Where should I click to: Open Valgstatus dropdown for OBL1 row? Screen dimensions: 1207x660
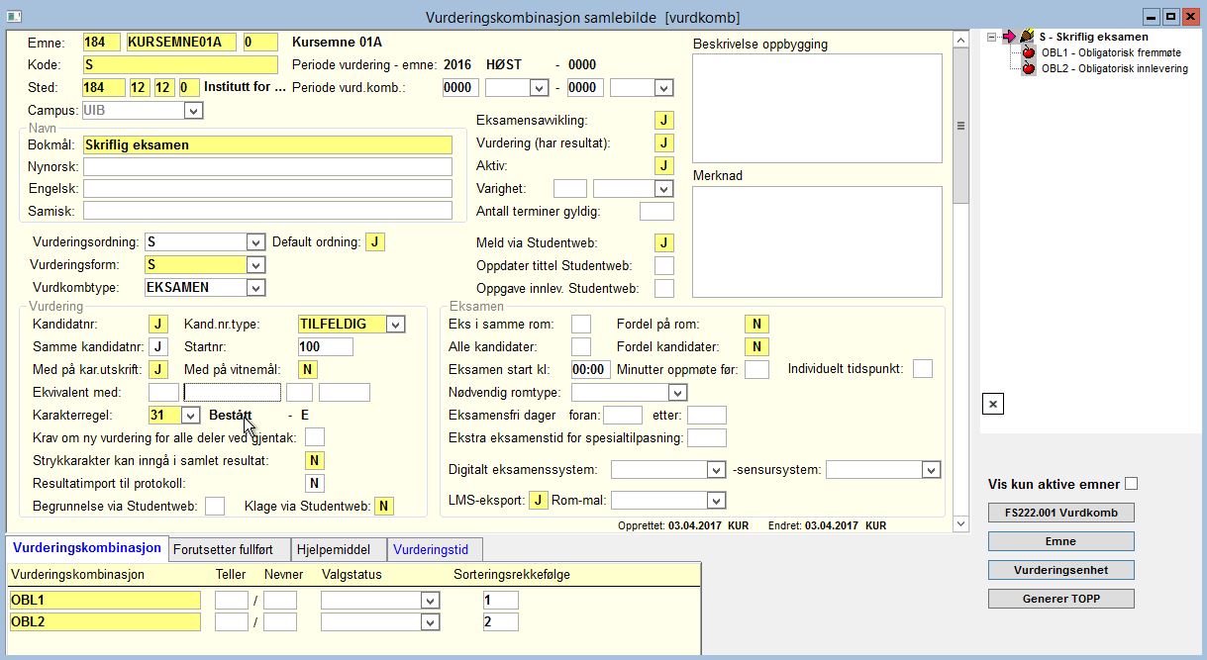430,600
